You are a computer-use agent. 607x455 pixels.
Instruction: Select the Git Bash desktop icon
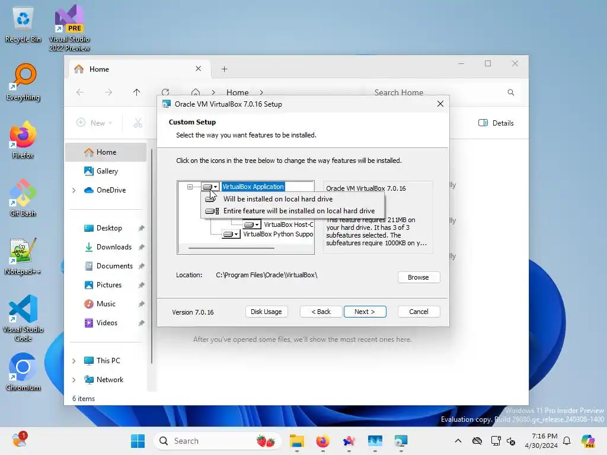click(23, 198)
